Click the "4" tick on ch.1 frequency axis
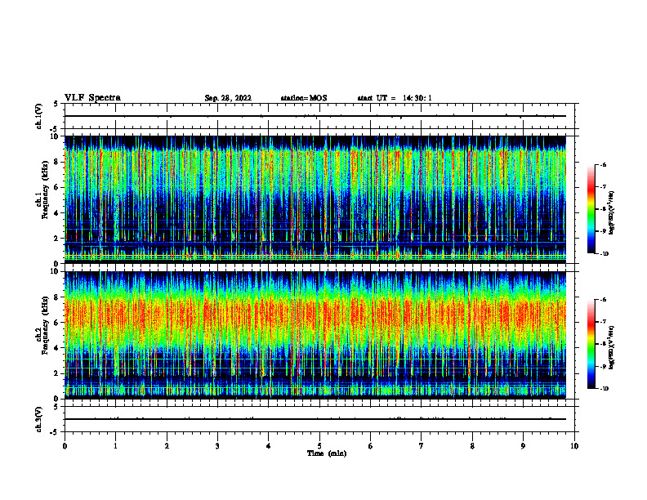The height and width of the screenshot is (500, 647). point(57,213)
